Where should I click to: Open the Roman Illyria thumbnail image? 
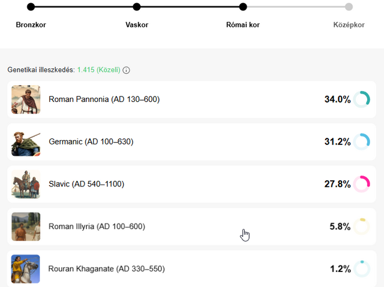click(26, 226)
